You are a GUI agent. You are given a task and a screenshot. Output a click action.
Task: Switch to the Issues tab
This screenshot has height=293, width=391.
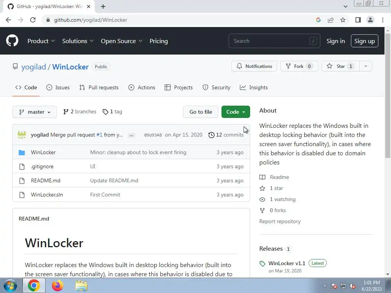(58, 87)
